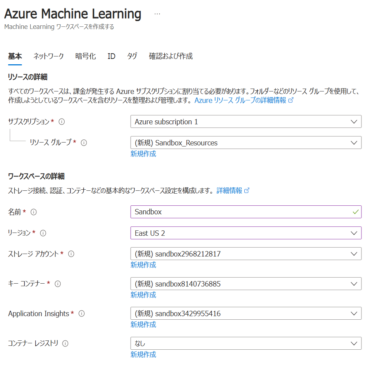The image size is (374, 374).
Task: Click the info icon next to ストレージ アカウント
Action: [x=71, y=254]
